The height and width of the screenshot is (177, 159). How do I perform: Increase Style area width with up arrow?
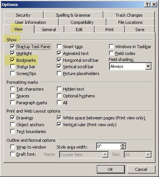(x=123, y=145)
